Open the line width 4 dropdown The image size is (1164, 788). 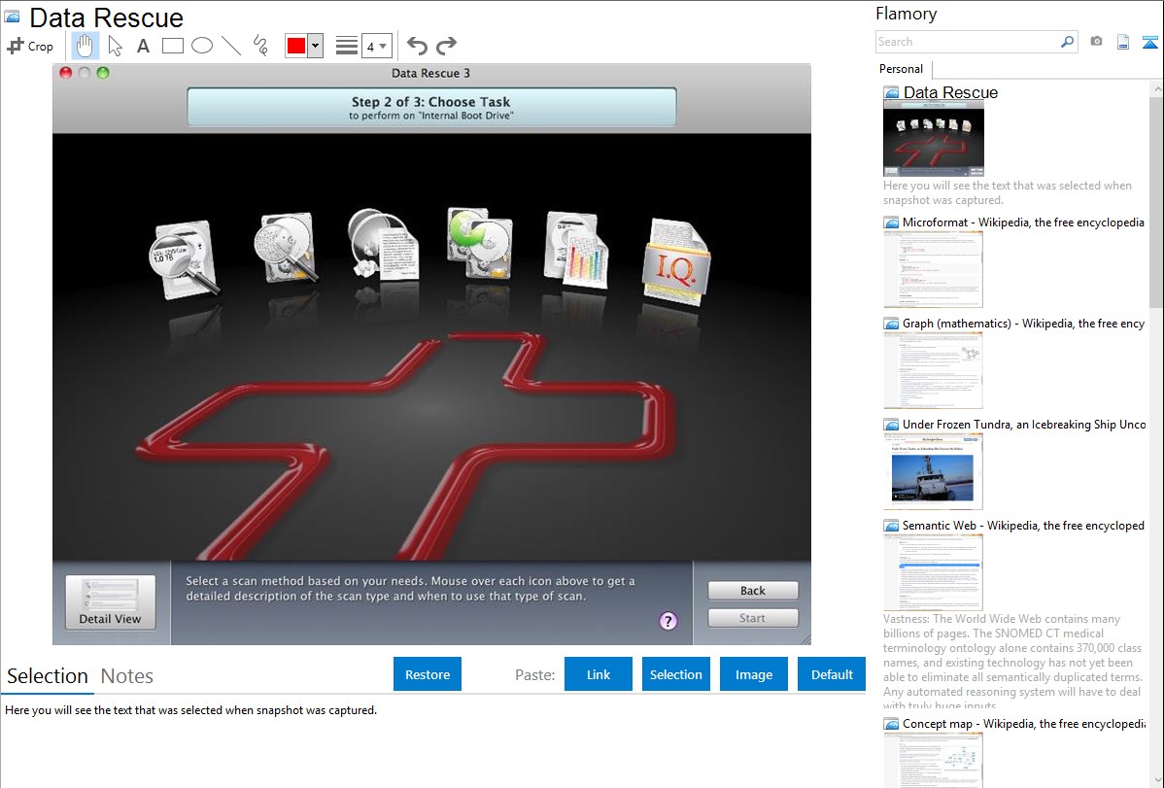click(x=376, y=46)
